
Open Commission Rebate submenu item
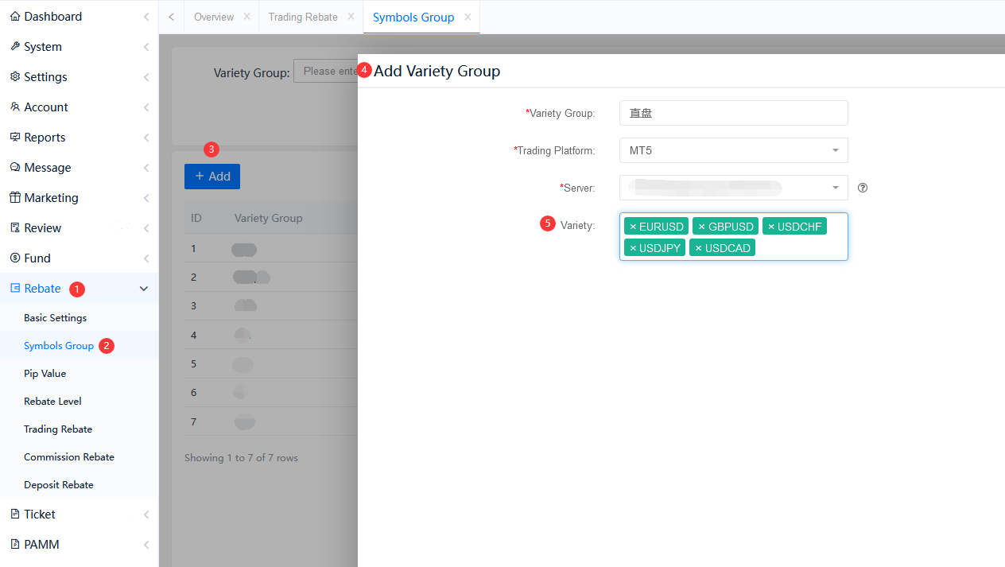69,456
